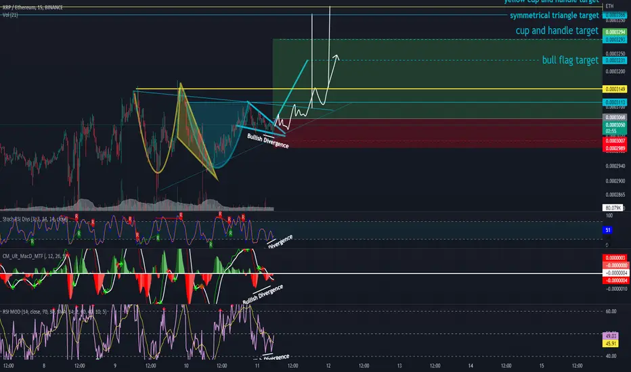The width and height of the screenshot is (631, 372).
Task: Click the cyan 0.0003113 price label
Action: coord(615,103)
